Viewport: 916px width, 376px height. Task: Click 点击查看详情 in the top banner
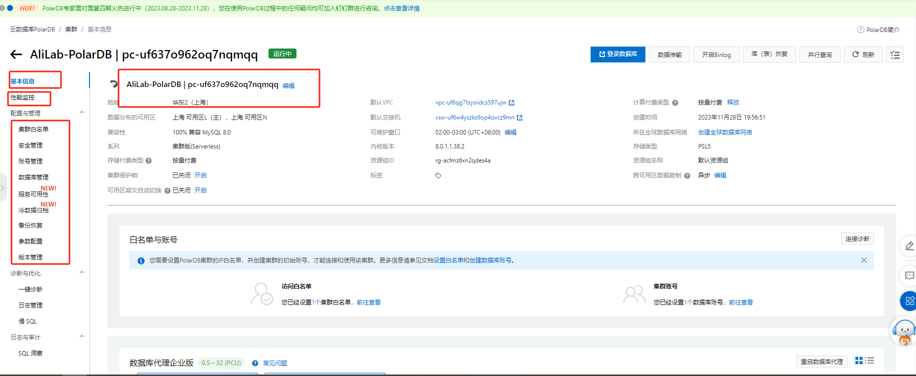402,8
